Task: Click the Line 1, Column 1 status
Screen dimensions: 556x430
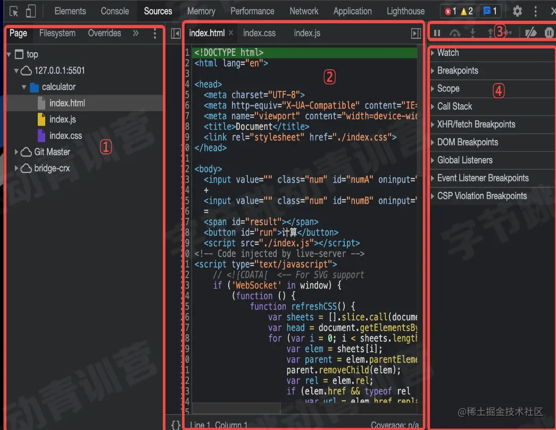Action: click(x=219, y=425)
